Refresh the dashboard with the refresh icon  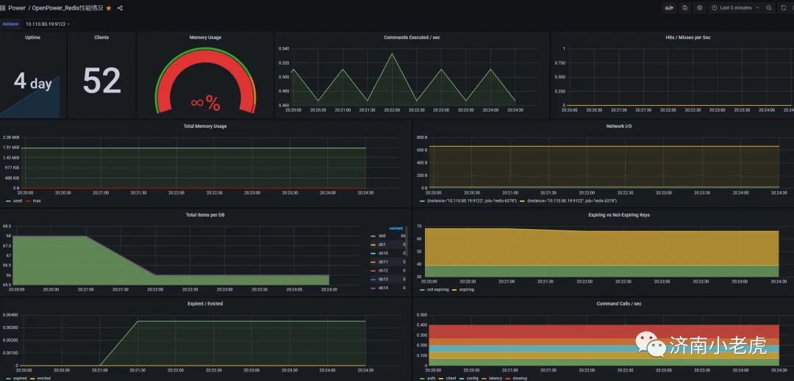[x=784, y=8]
